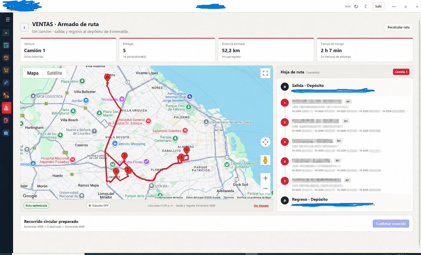Open the document edit sidebar icon
This screenshot has height=255, width=421.
pyautogui.click(x=6, y=120)
